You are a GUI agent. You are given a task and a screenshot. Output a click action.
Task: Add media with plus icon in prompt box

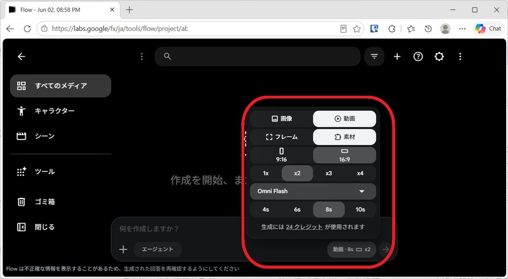[123, 249]
